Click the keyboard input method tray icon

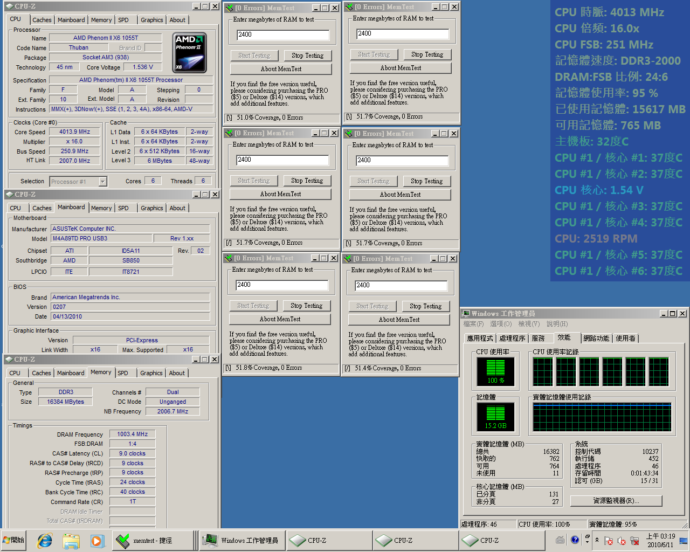[x=560, y=540]
